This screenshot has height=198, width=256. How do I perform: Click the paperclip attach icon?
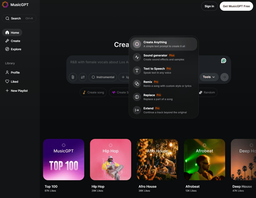point(73,77)
